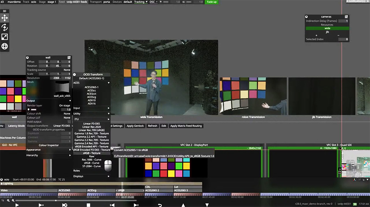Open the wall editor notes icon

69,57
